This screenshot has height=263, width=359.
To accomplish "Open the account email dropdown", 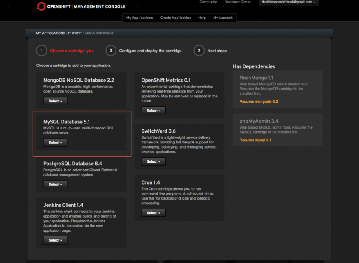I will pyautogui.click(x=289, y=3).
